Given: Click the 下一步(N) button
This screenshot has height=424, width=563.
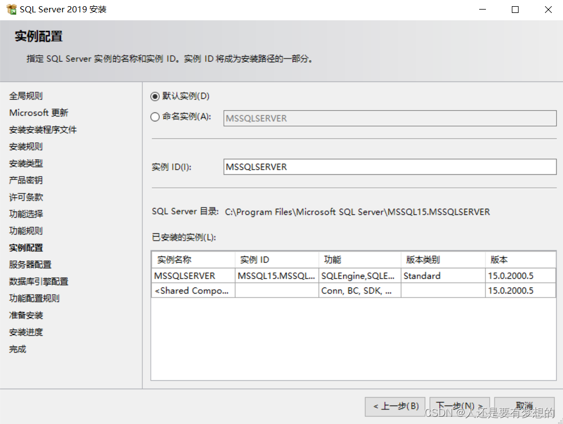Looking at the screenshot, I should 460,406.
